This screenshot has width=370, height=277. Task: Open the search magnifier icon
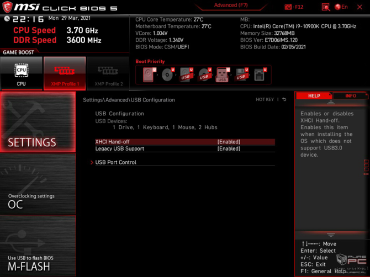coord(326,7)
